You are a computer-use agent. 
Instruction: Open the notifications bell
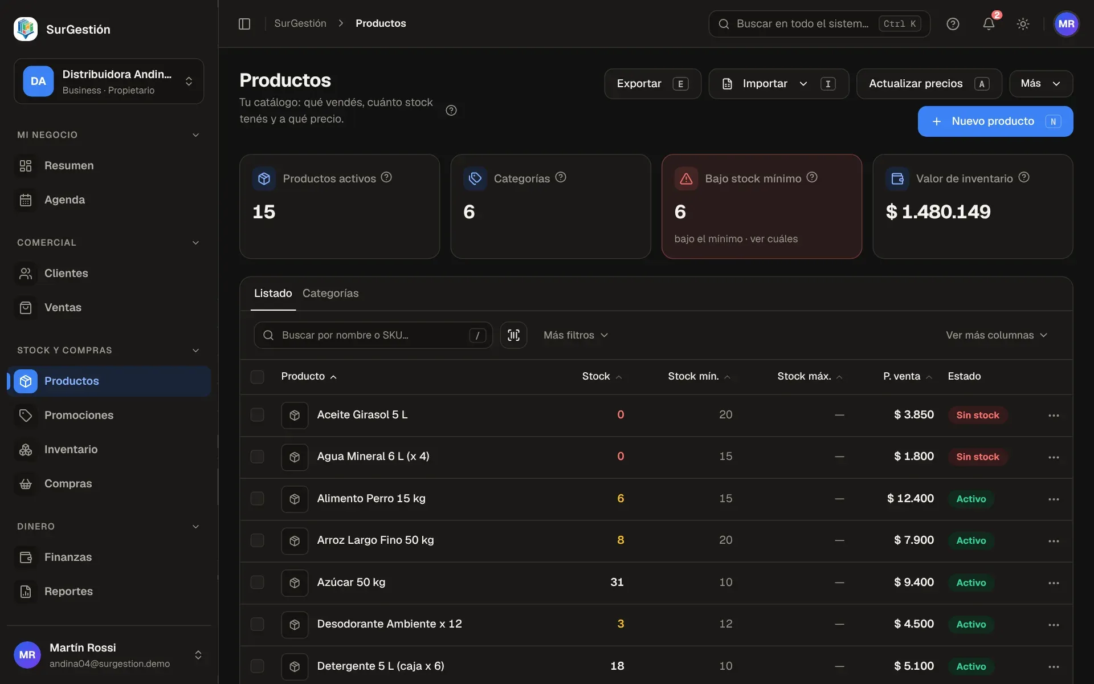[989, 24]
